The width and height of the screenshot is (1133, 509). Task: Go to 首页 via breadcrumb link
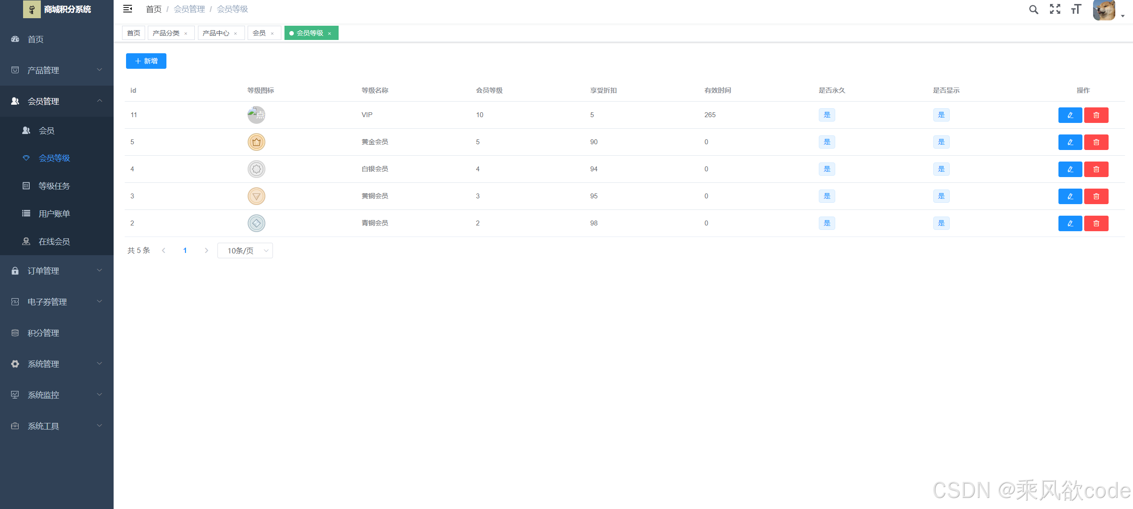pyautogui.click(x=154, y=9)
